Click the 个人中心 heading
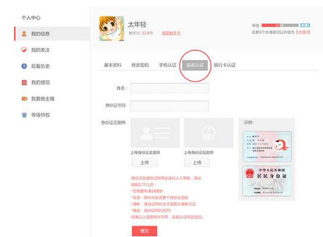 coord(31,18)
